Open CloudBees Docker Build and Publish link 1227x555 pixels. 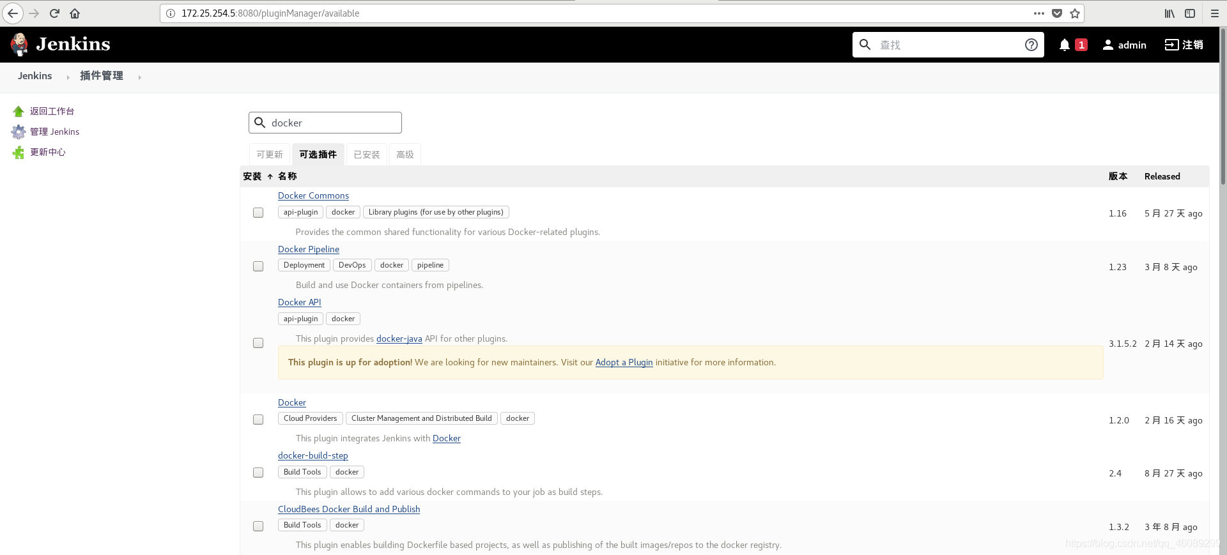click(x=349, y=509)
